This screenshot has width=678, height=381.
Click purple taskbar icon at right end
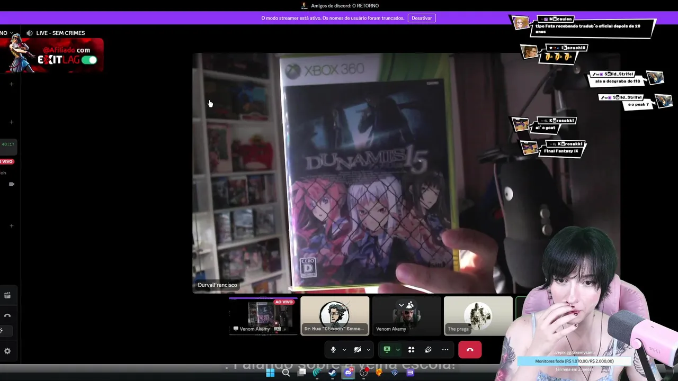(x=410, y=373)
